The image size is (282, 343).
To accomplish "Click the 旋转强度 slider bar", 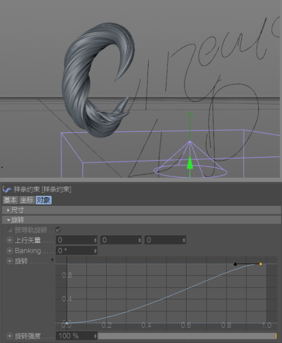I will coord(187,336).
